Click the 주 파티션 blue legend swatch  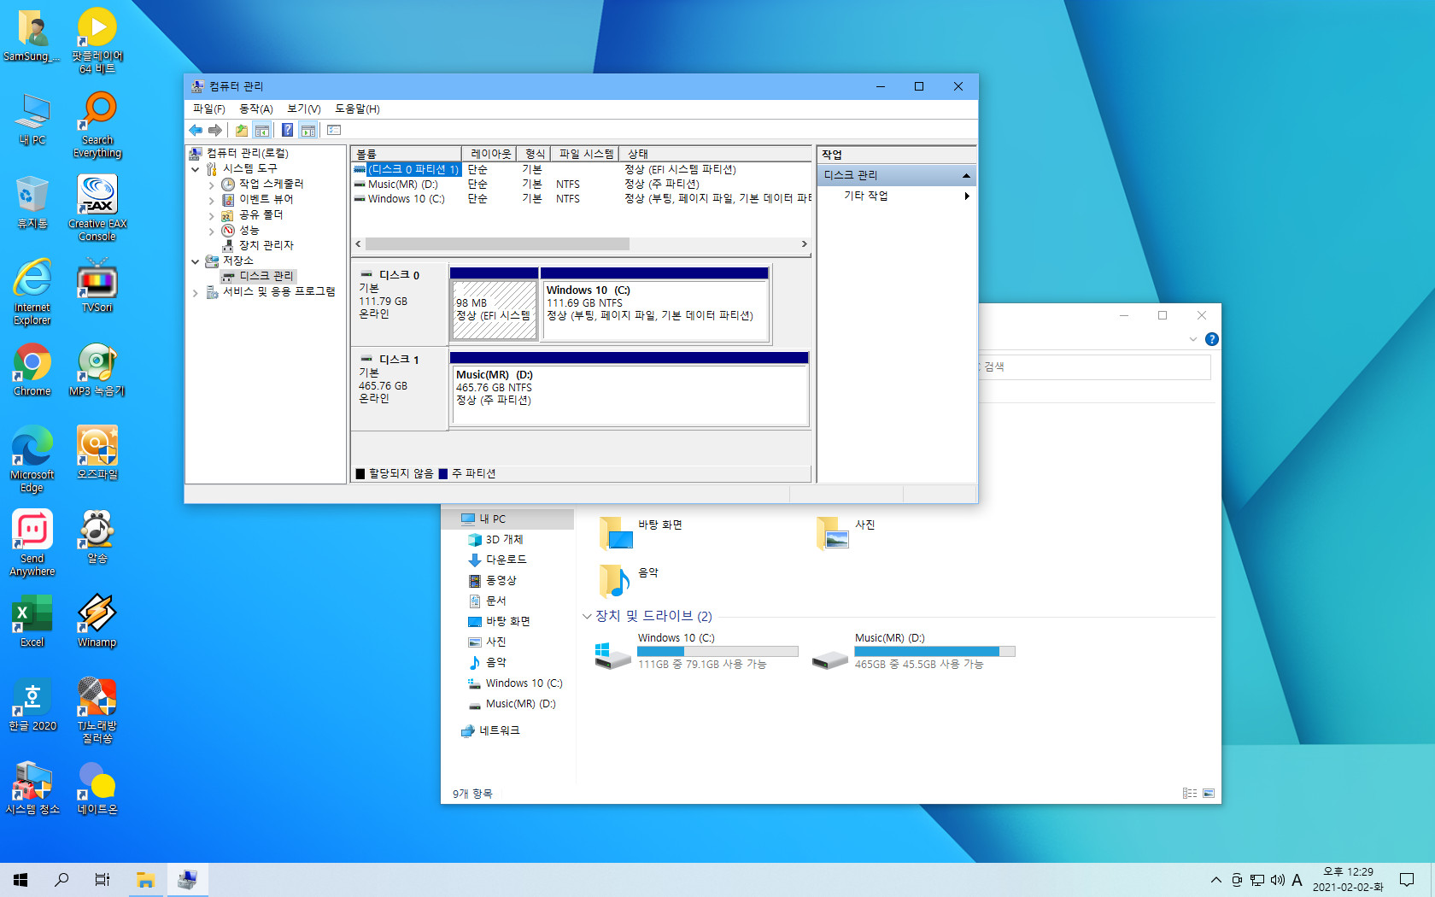click(443, 474)
